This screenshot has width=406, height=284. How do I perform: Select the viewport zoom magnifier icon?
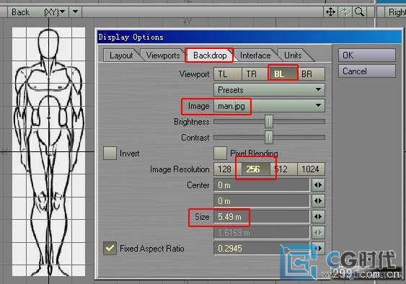pyautogui.click(x=360, y=12)
